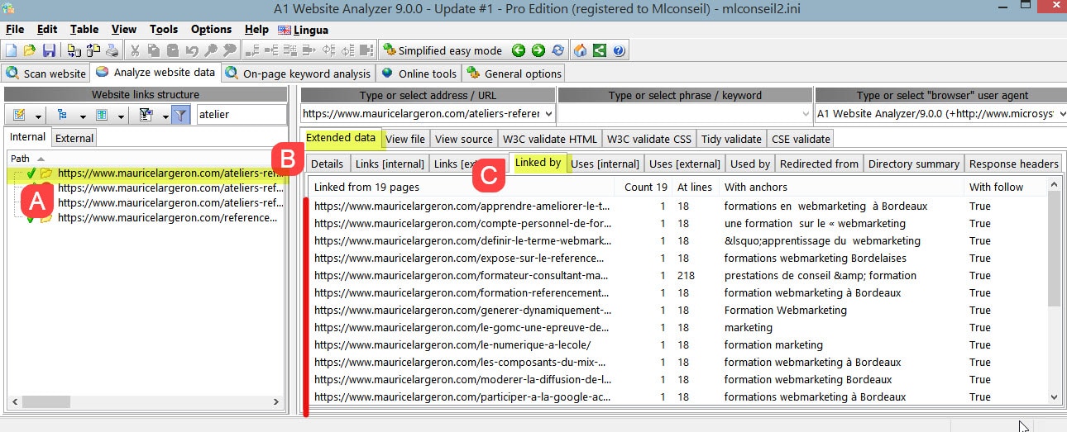Screen dimensions: 1067x432
Task: Click the Undo arrow icon
Action: pyautogui.click(x=192, y=50)
